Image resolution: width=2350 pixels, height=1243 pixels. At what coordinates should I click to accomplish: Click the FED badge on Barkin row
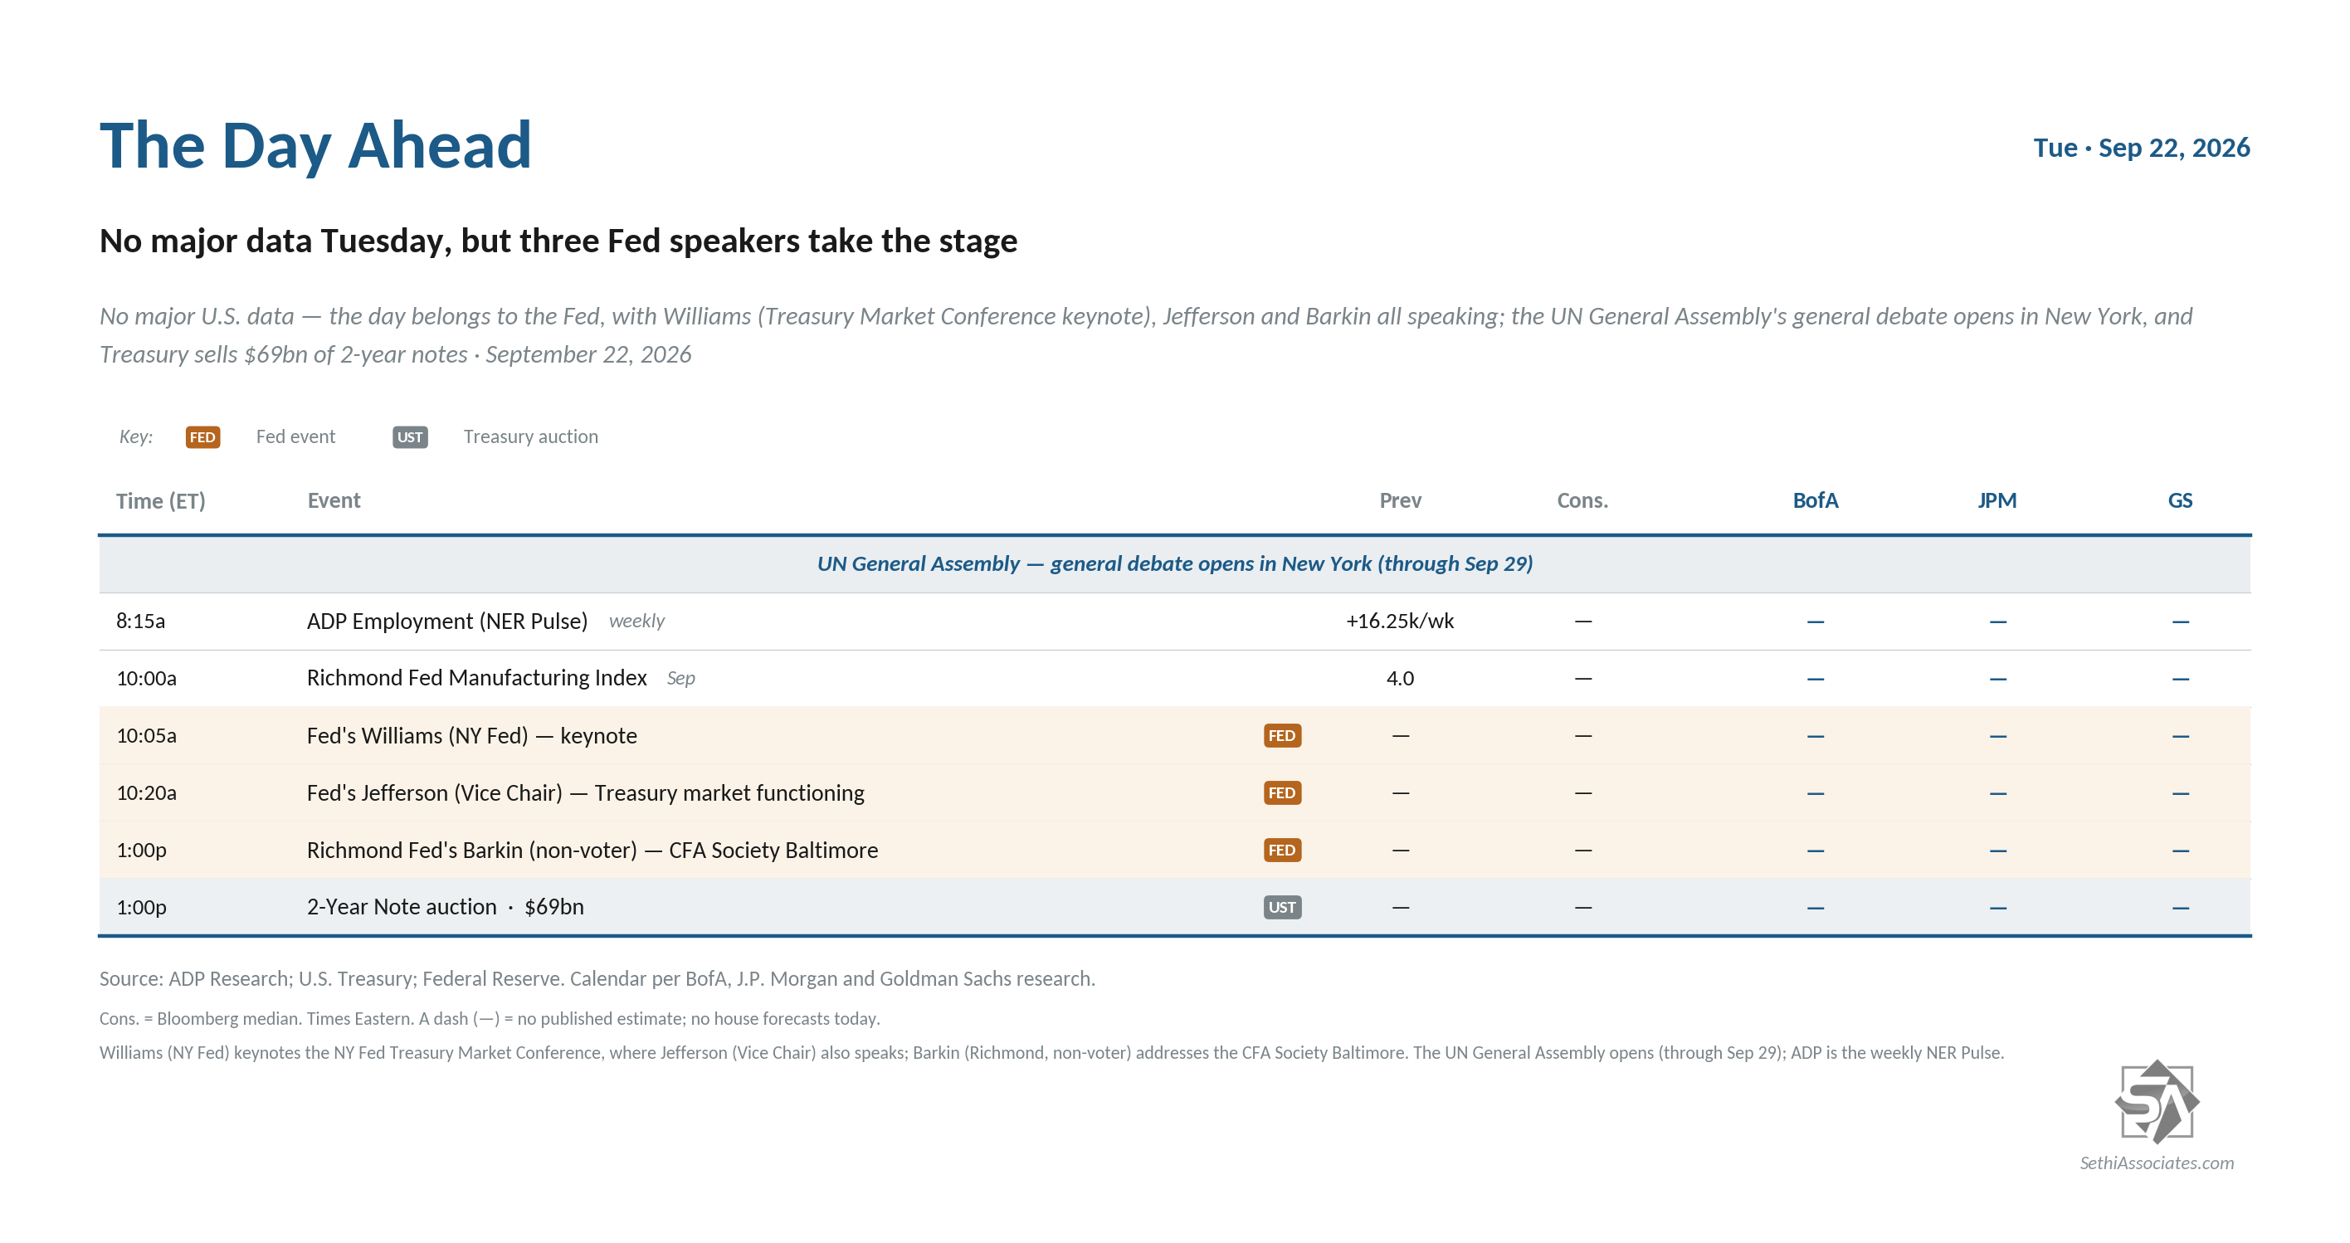click(1282, 850)
